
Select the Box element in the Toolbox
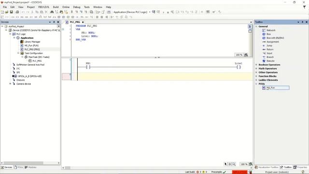pos(267,34)
